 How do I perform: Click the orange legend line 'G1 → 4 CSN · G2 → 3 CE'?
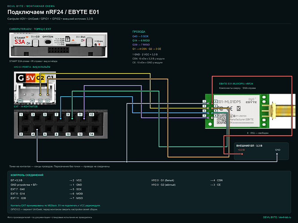point(146,49)
